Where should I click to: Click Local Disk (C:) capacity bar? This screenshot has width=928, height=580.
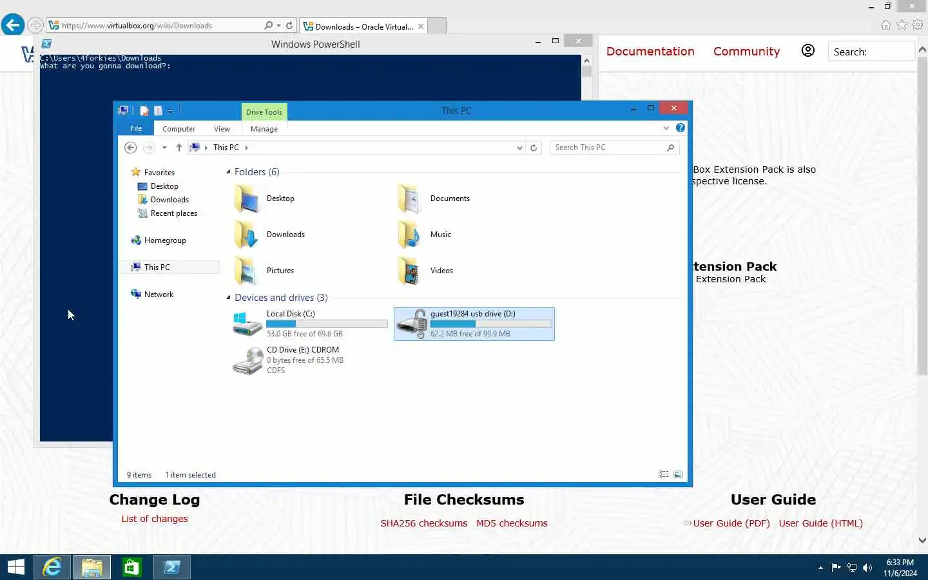[327, 324]
